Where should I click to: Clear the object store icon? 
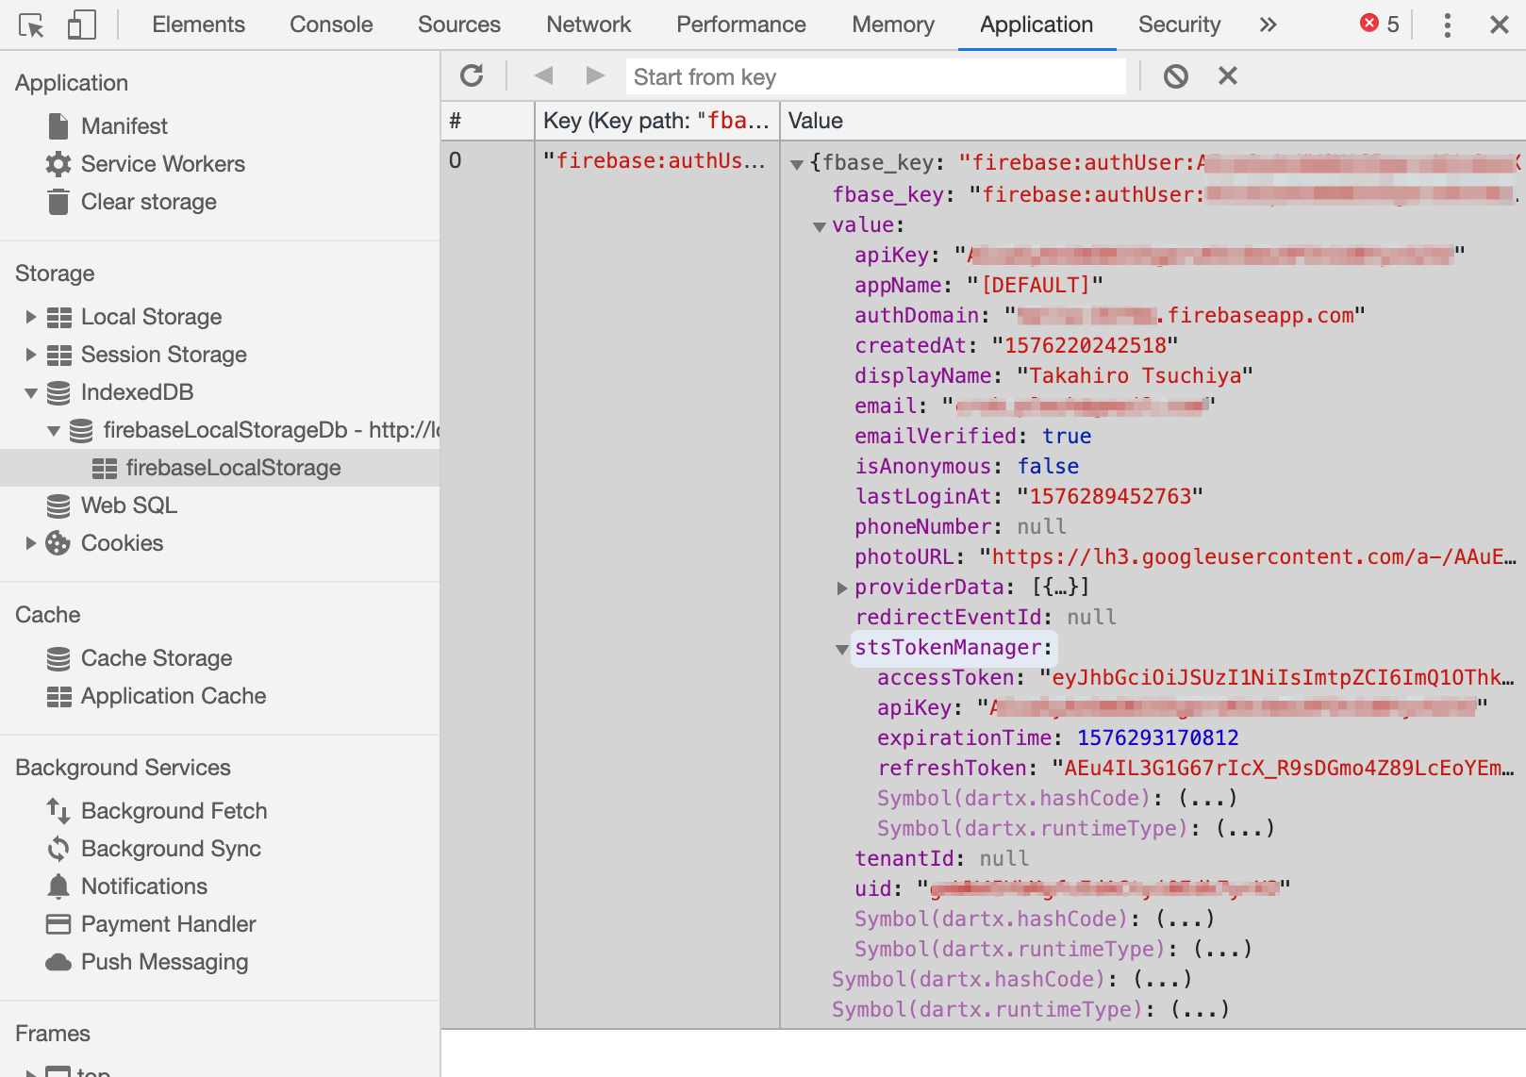tap(1176, 75)
